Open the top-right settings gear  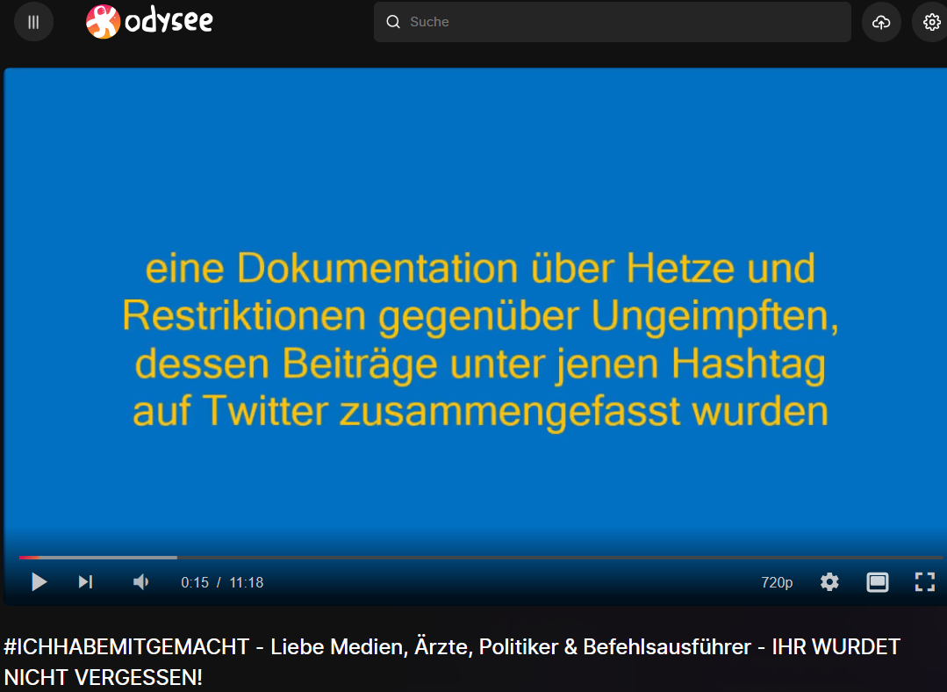[x=930, y=22]
